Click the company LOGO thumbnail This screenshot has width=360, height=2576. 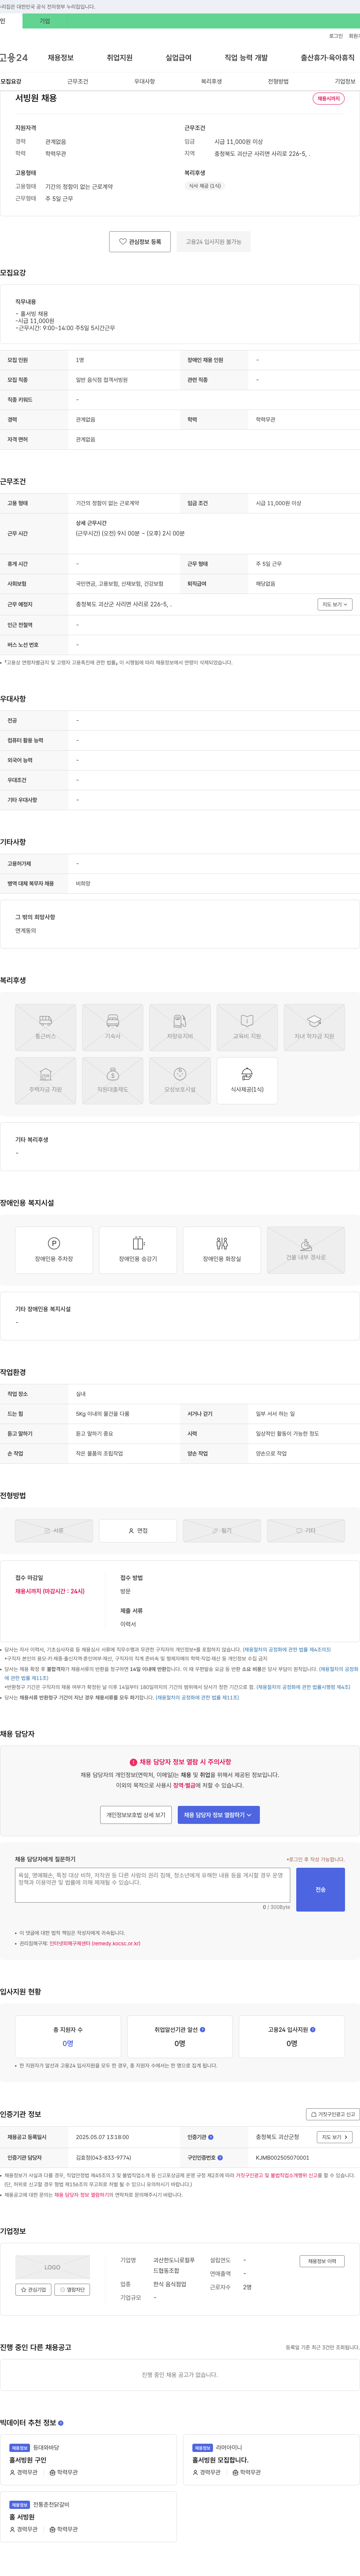coord(52,2267)
